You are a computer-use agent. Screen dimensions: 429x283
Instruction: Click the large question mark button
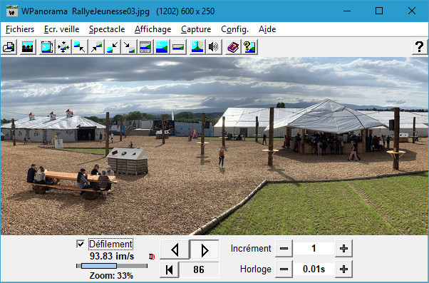pyautogui.click(x=420, y=47)
